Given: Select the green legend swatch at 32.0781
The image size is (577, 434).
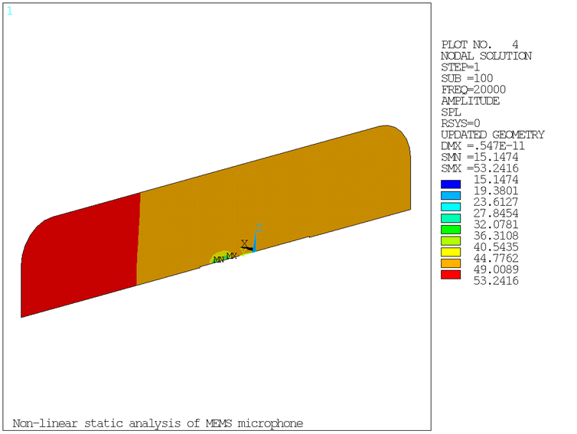Looking at the screenshot, I should pos(451,230).
